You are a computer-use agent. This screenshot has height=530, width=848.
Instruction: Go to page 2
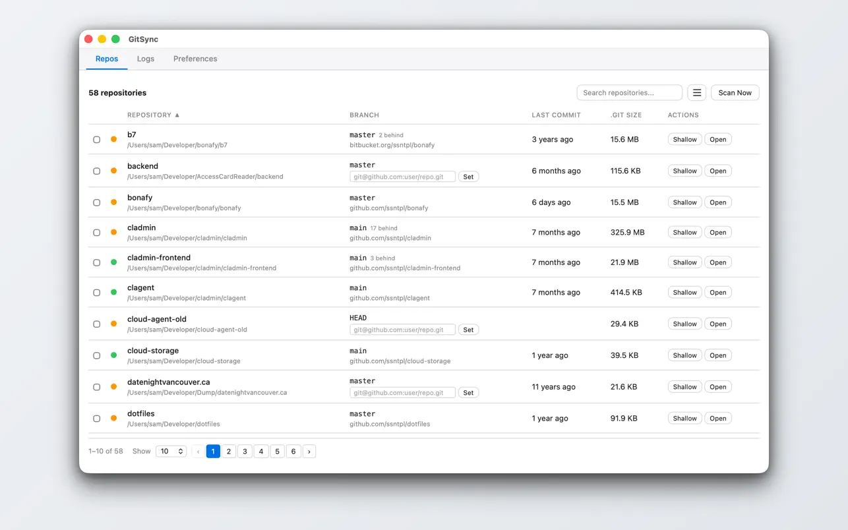click(229, 452)
